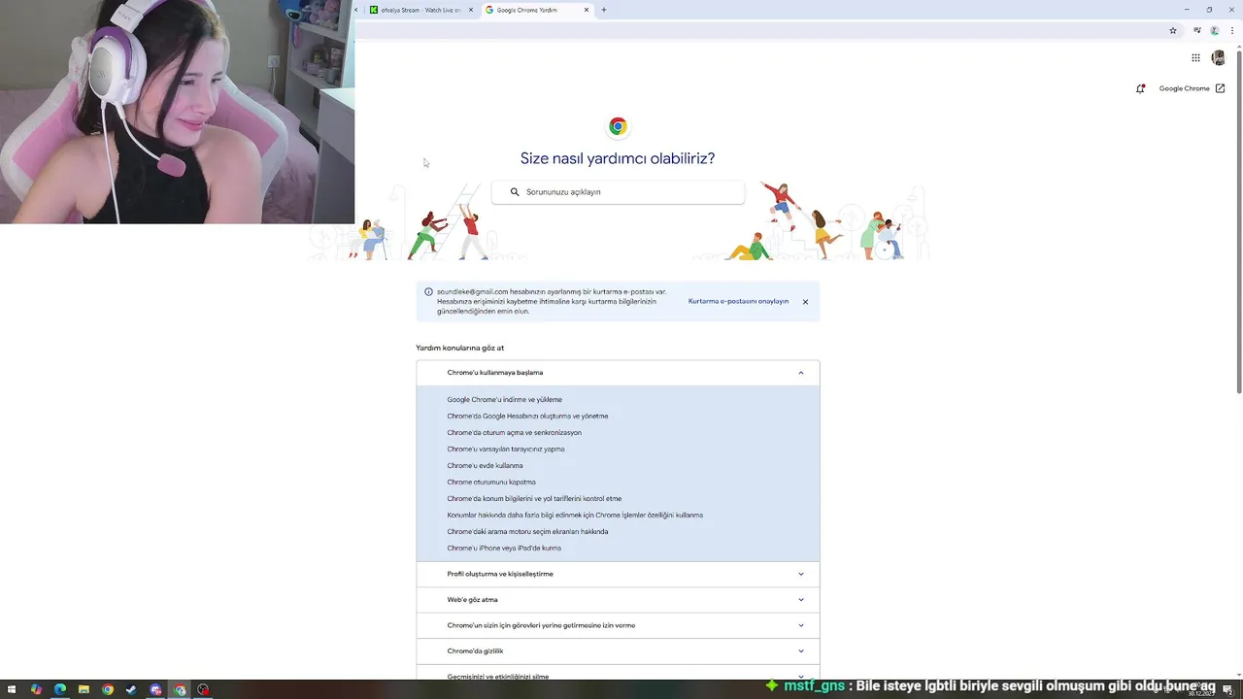1243x699 pixels.
Task: Open Google Chrome'u indirme ve yükleme article
Action: 504,400
